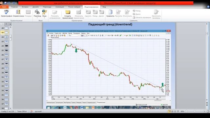Select the chart screenshot on the slide
This screenshot has width=210, height=118.
coord(109,69)
